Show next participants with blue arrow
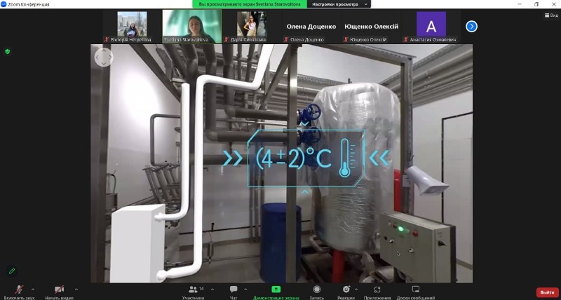561x300 pixels. tap(471, 26)
